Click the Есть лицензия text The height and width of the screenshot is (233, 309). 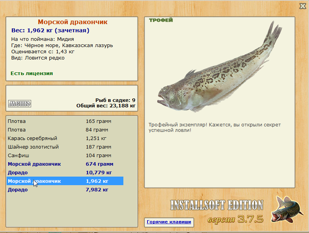32,73
